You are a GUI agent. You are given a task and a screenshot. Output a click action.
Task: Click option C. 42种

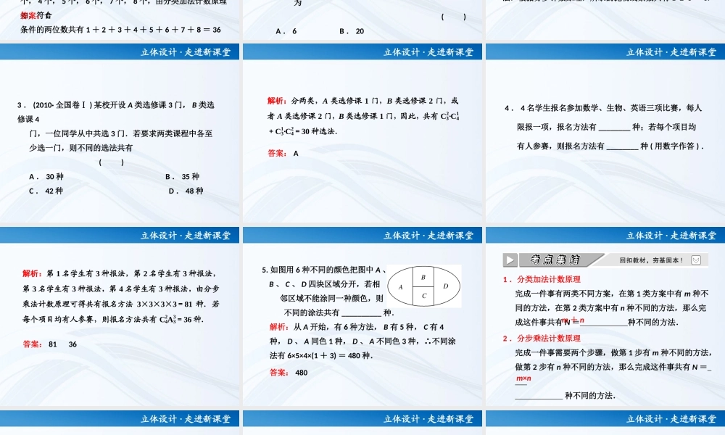[46, 191]
